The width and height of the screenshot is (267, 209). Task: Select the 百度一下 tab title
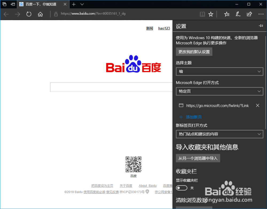41,4
